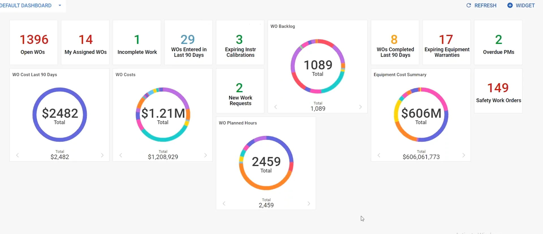Show next WO Cost Last 90 Days view

point(102,155)
